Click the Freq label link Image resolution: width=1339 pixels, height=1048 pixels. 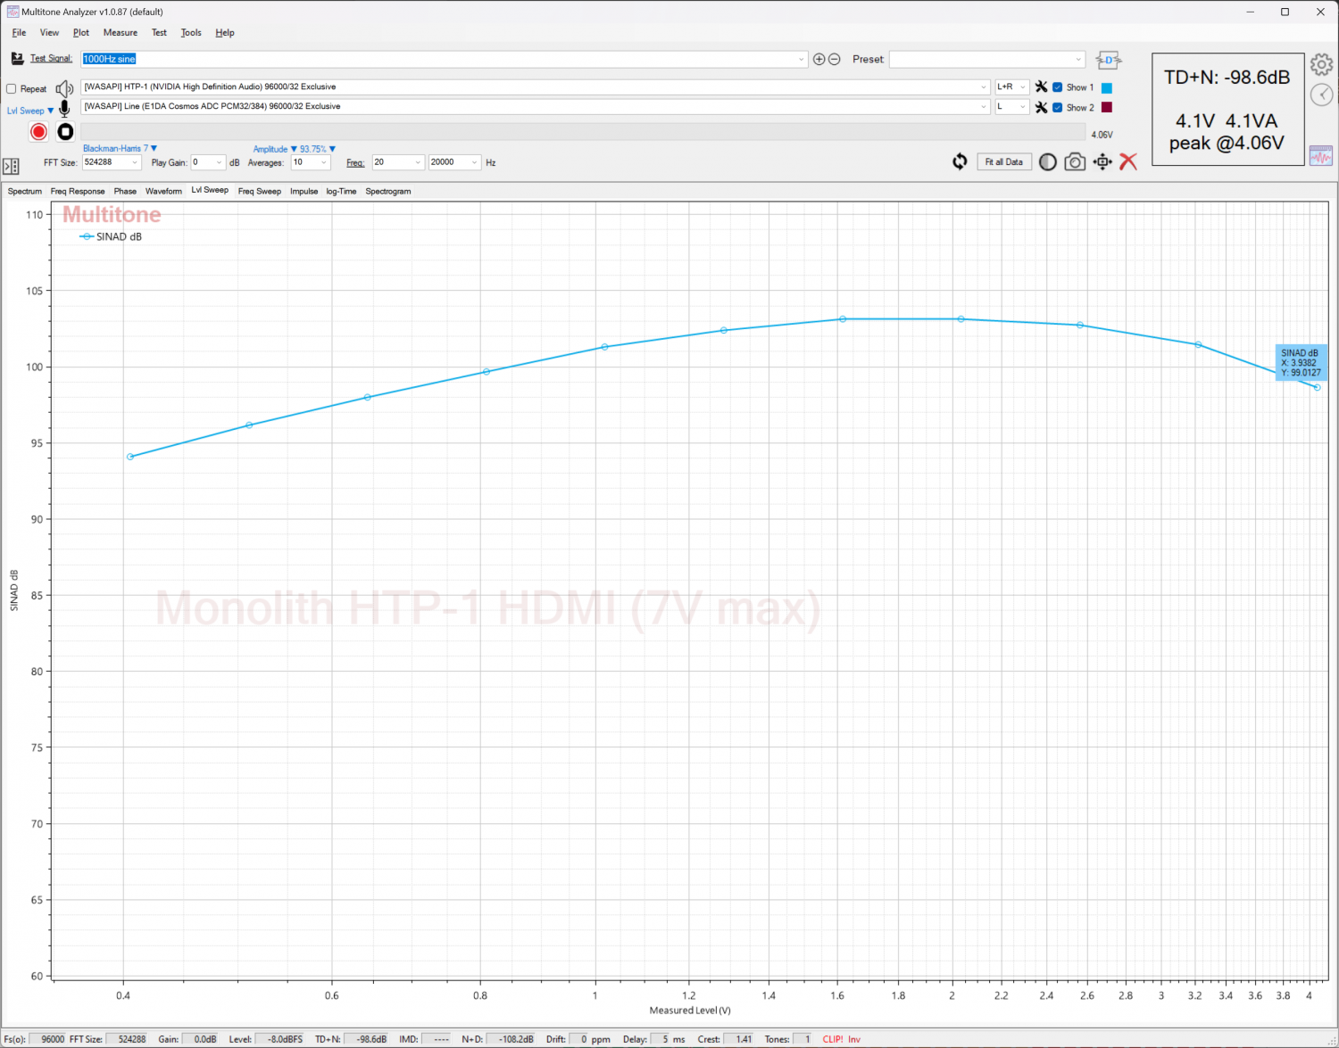(x=355, y=163)
